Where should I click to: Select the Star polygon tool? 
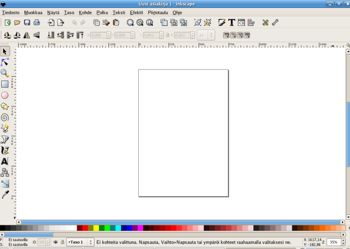[5, 106]
